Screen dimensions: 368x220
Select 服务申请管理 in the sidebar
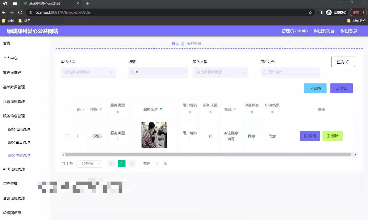click(x=19, y=155)
